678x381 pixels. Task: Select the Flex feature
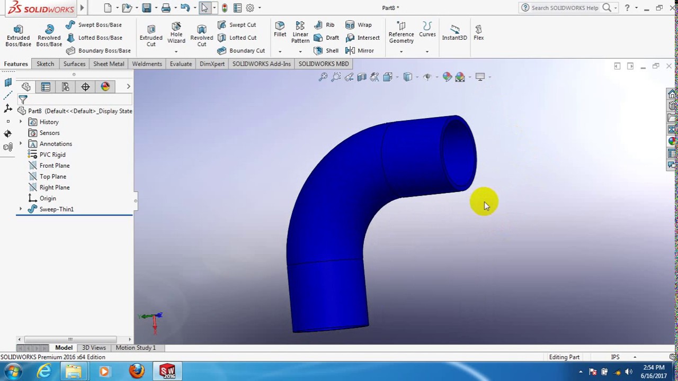[x=478, y=32]
